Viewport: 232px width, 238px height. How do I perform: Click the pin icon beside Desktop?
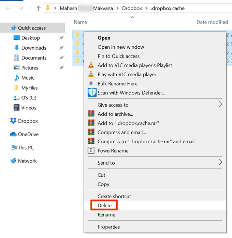[61, 38]
